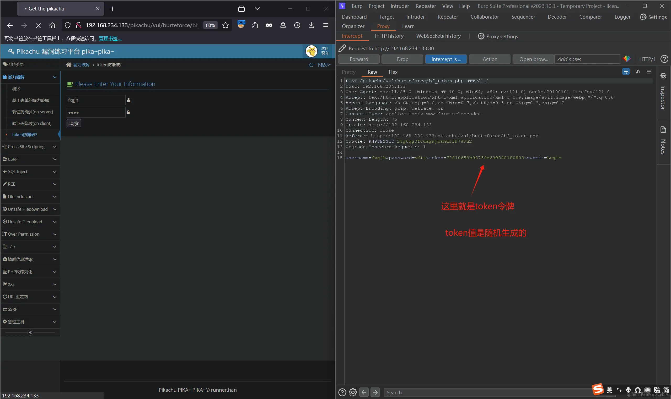Image resolution: width=671 pixels, height=399 pixels.
Task: Open the Burp menu
Action: click(x=357, y=6)
